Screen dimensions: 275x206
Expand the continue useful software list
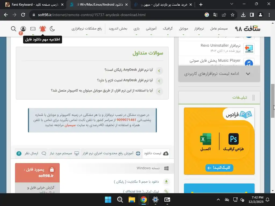(219, 74)
